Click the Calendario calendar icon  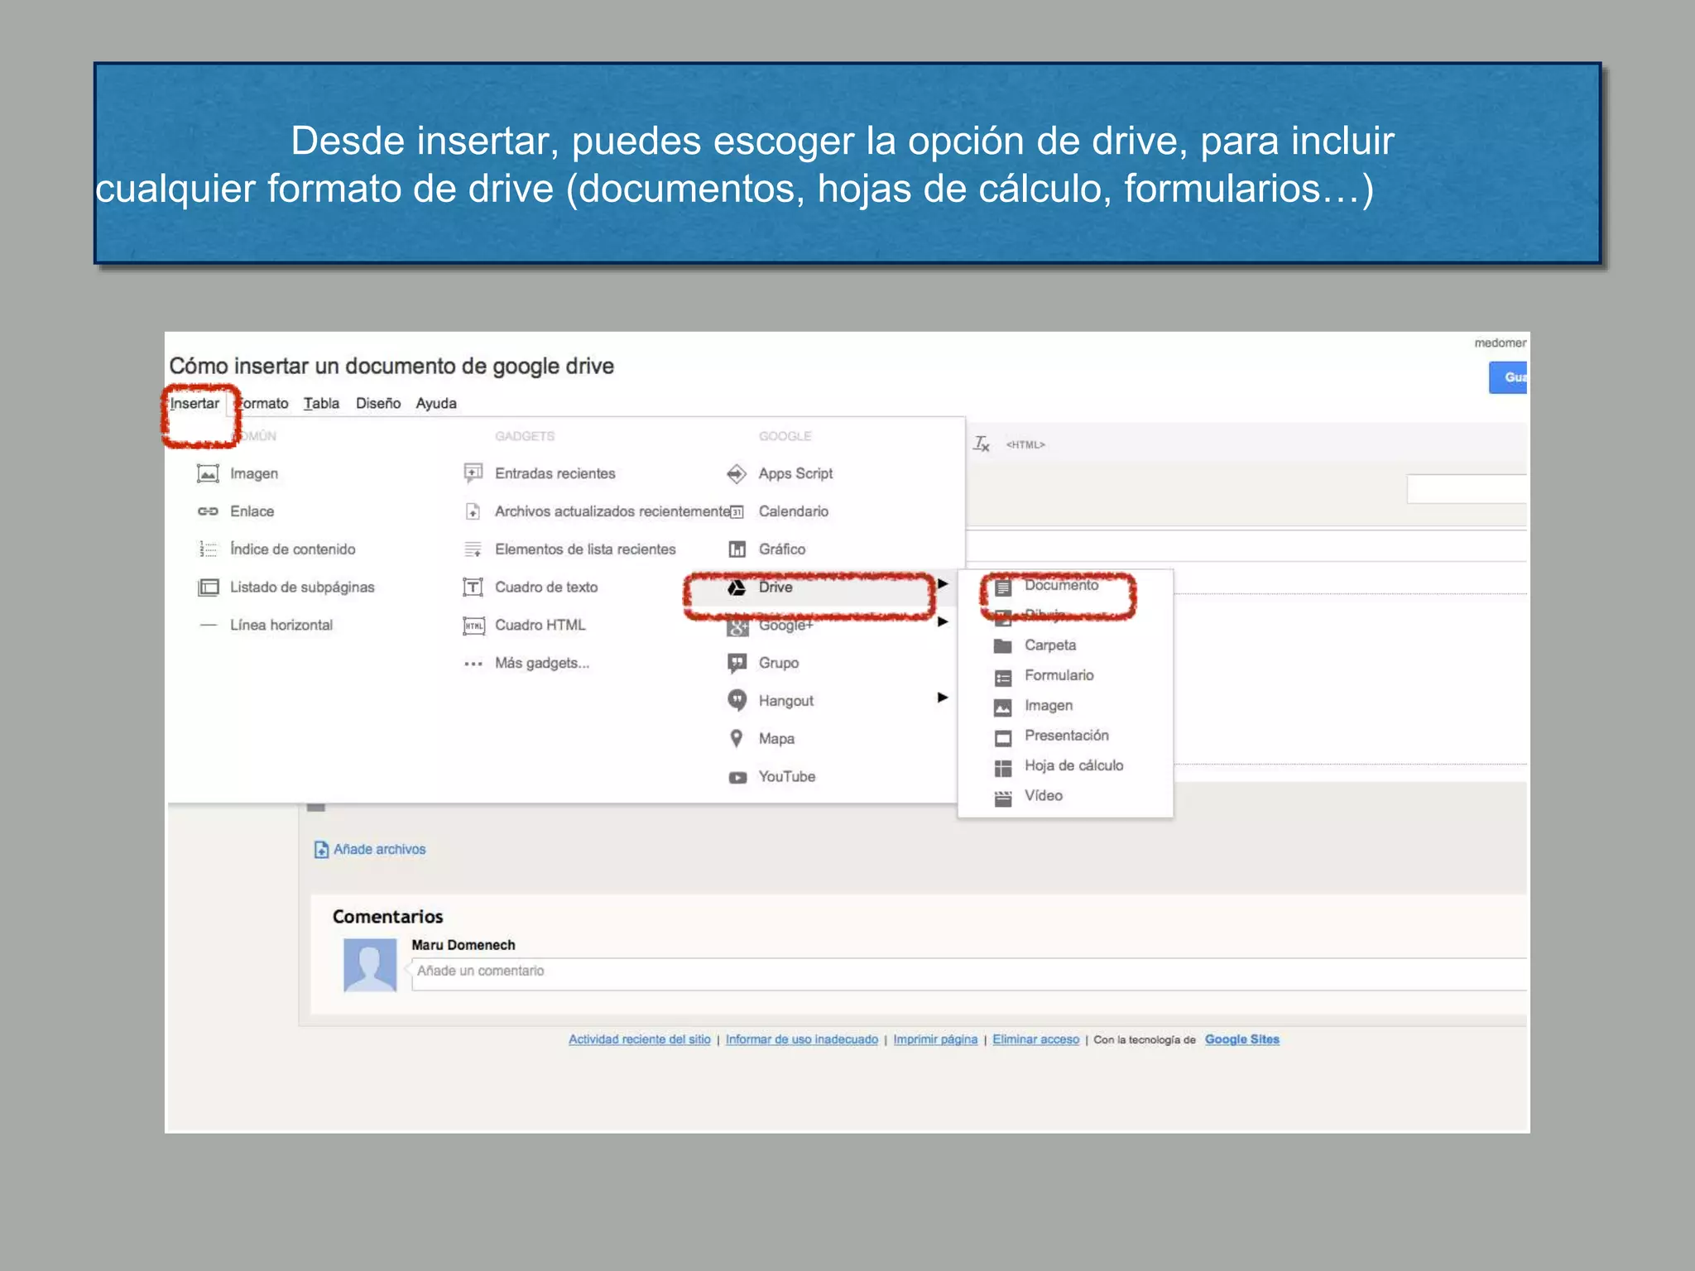click(737, 512)
